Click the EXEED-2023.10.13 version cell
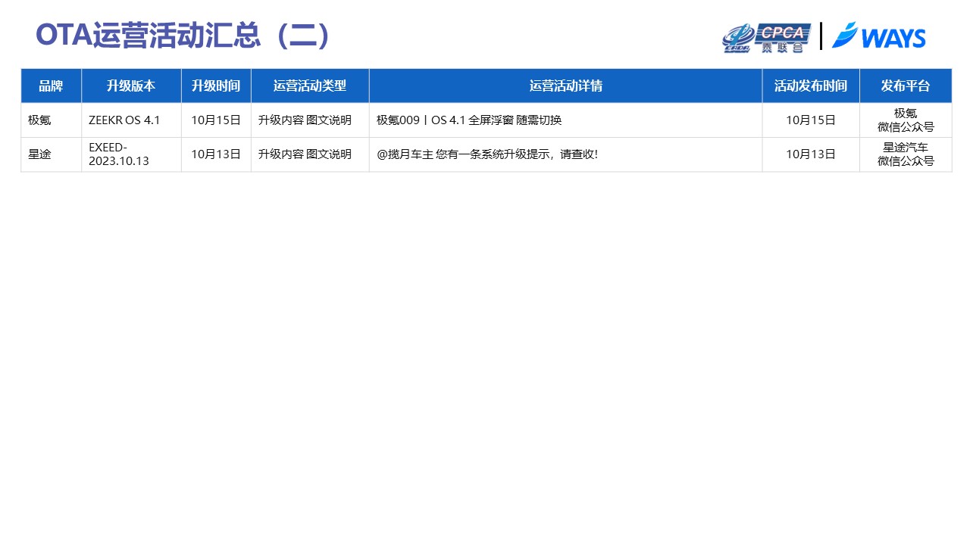Viewport: 970px width, 545px height. pos(131,154)
